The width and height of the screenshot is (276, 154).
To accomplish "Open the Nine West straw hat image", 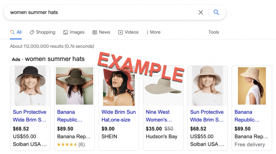I will 163,86.
